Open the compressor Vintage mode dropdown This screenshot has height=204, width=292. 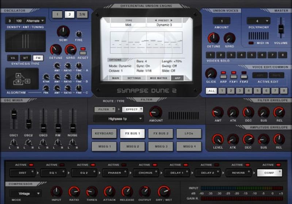(26, 194)
